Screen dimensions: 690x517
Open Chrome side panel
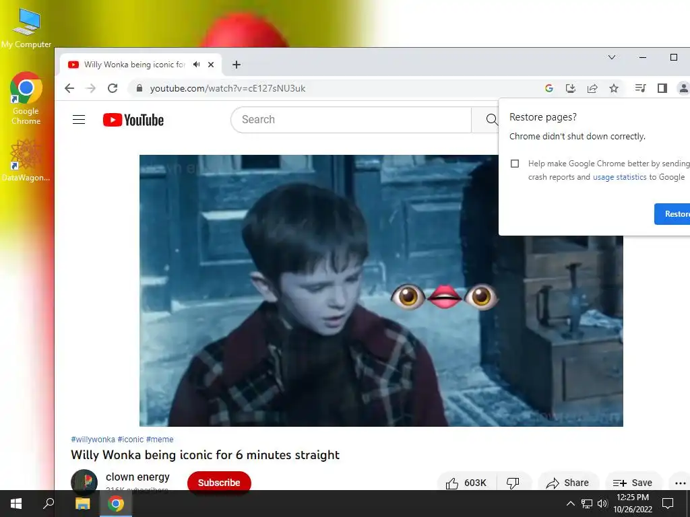point(662,88)
